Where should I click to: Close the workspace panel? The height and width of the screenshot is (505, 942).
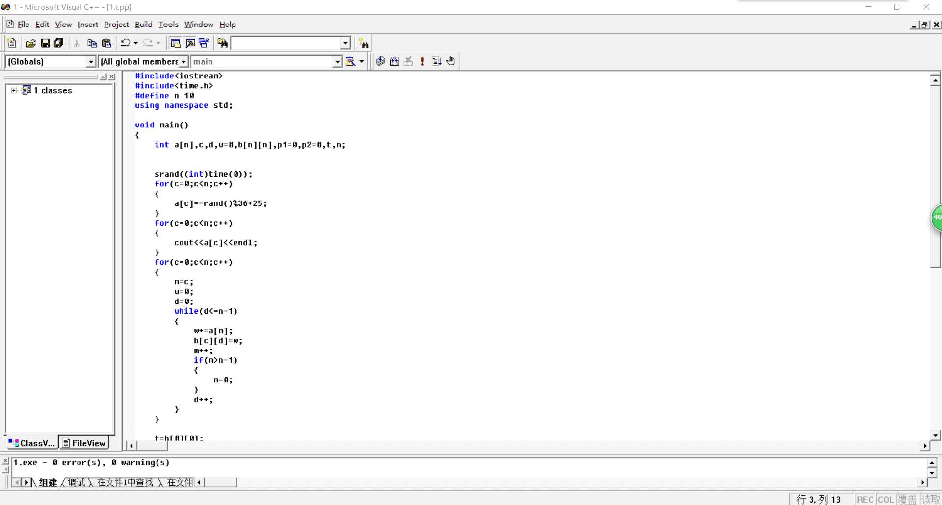click(112, 77)
